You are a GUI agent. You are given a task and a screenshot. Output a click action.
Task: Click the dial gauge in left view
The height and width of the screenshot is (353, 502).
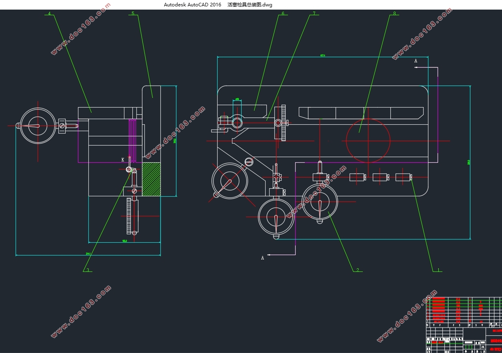pos(38,126)
